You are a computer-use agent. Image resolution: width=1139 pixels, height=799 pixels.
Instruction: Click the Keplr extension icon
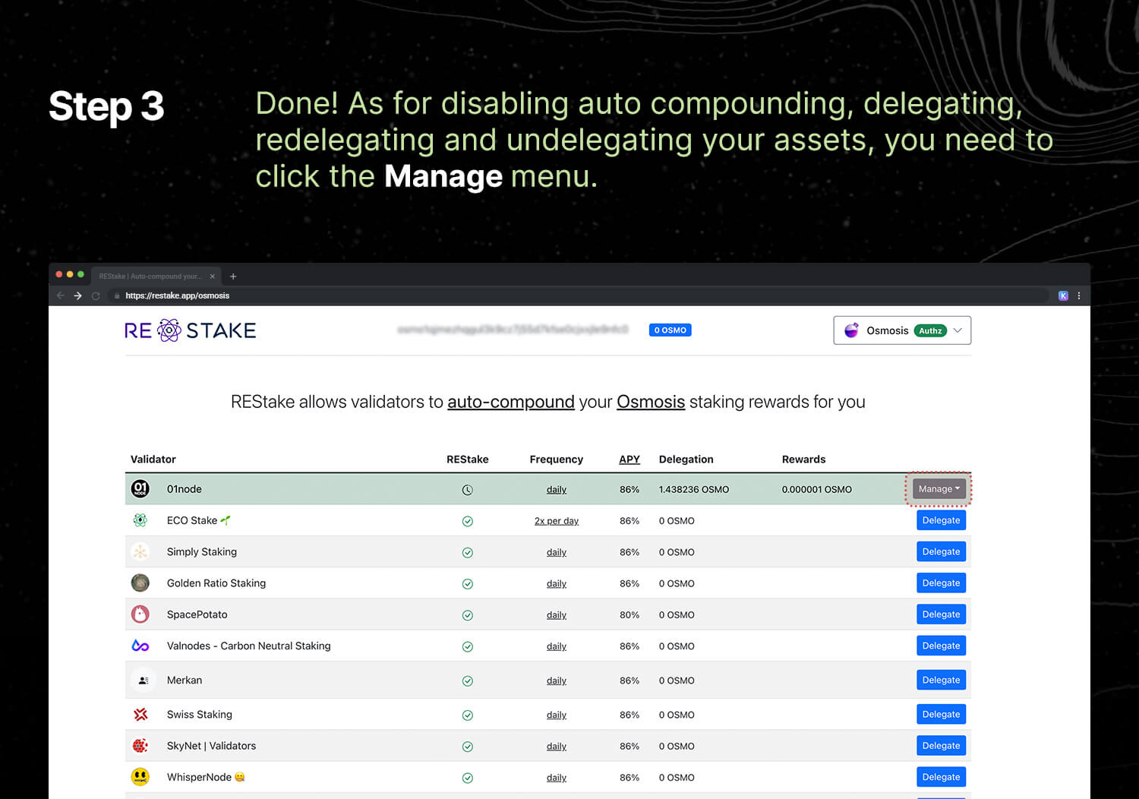pyautogui.click(x=1063, y=295)
